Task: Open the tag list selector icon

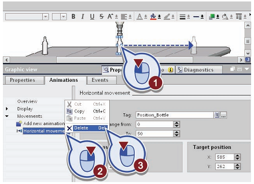Action: (x=217, y=115)
